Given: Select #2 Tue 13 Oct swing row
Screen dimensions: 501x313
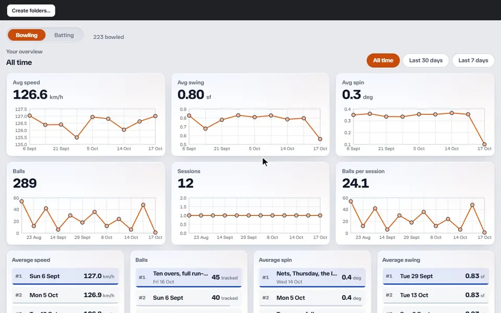Looking at the screenshot, I should point(436,295).
